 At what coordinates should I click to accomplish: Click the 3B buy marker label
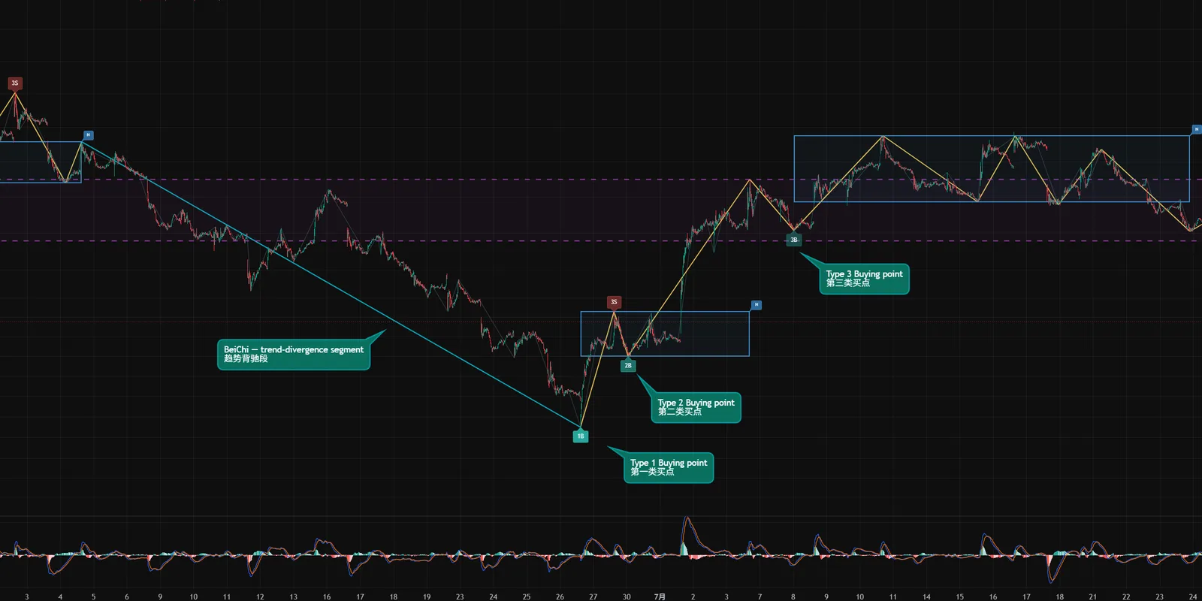(x=793, y=240)
